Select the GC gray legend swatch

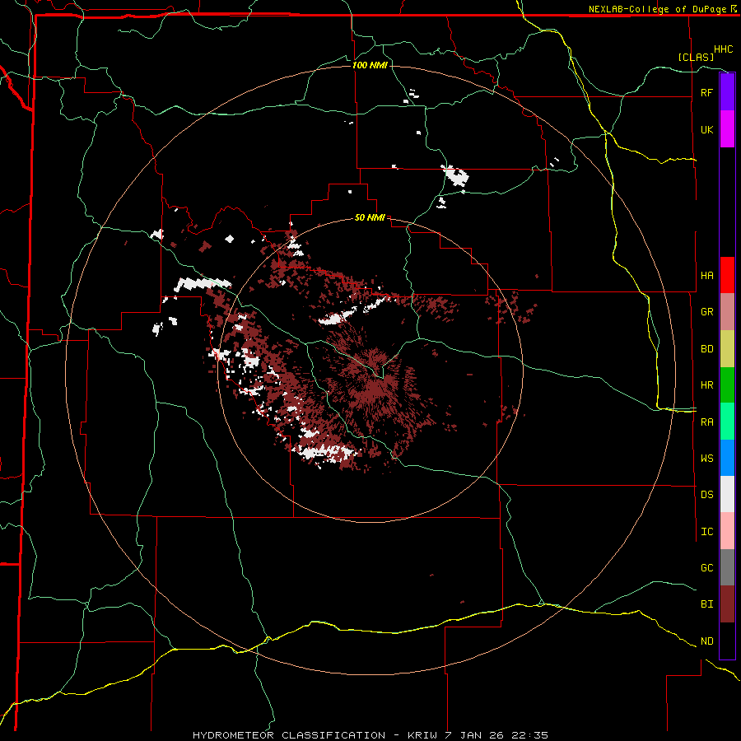727,567
